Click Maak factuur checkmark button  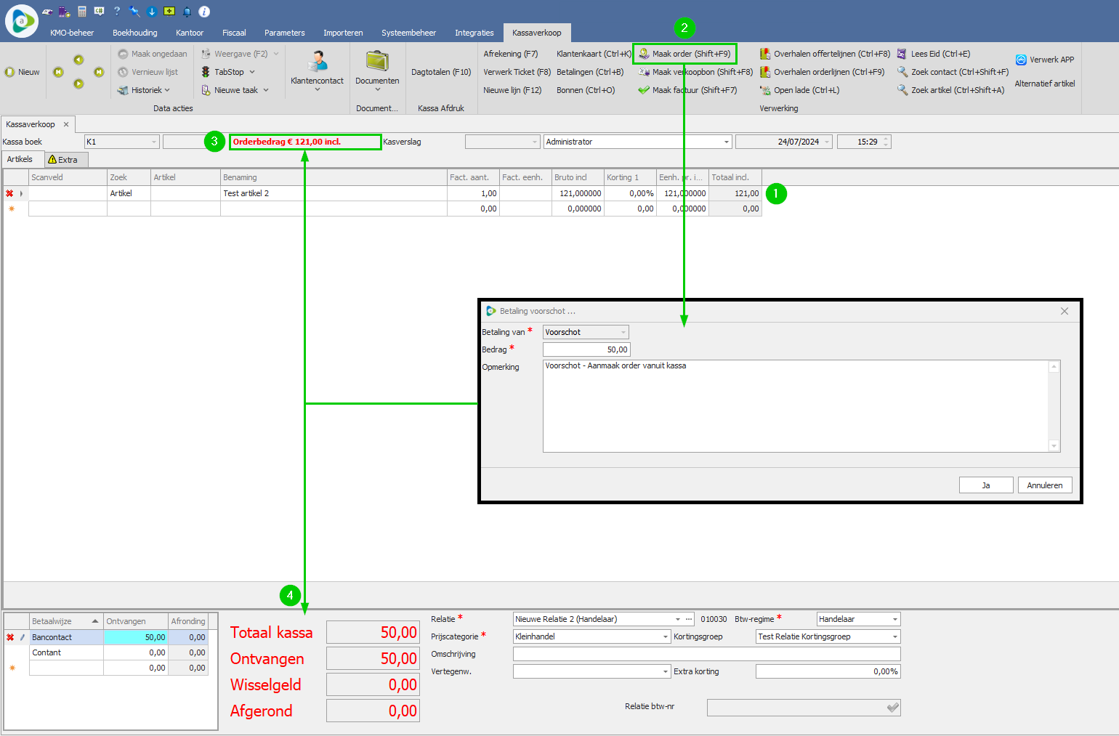(x=644, y=90)
